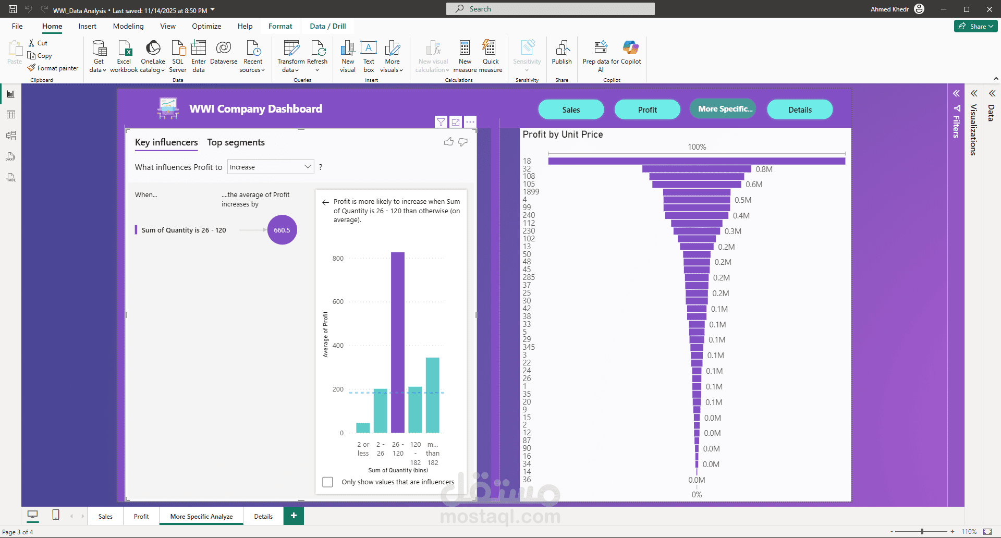Open the Optimize ribbon tab
The height and width of the screenshot is (538, 1001).
click(x=206, y=26)
